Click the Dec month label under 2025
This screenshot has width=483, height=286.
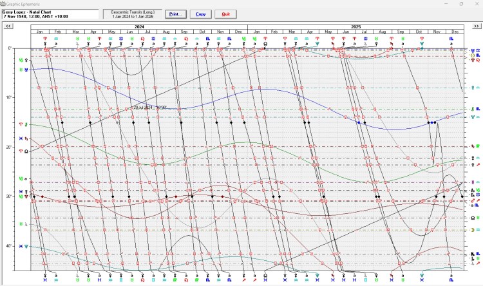tap(455, 32)
